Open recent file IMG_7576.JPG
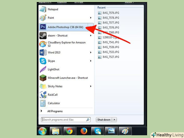The width and height of the screenshot is (184, 138). coord(108,28)
